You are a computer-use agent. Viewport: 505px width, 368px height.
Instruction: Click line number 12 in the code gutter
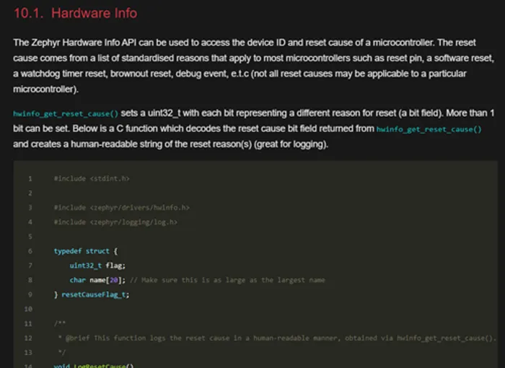(29, 338)
